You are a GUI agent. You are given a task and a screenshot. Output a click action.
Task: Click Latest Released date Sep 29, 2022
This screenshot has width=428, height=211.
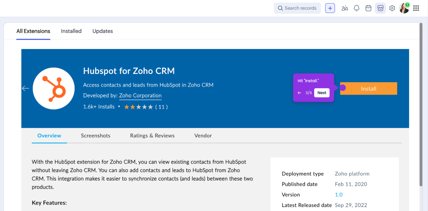[x=351, y=205]
